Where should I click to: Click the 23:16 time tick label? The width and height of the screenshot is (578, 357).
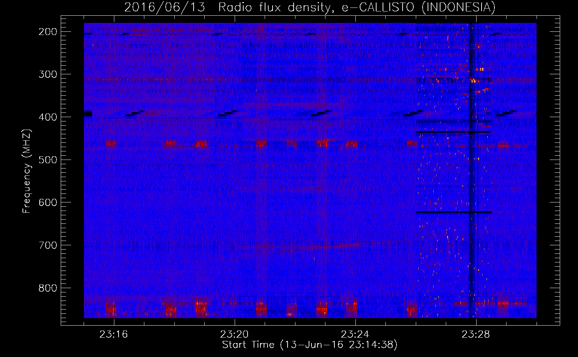(114, 335)
